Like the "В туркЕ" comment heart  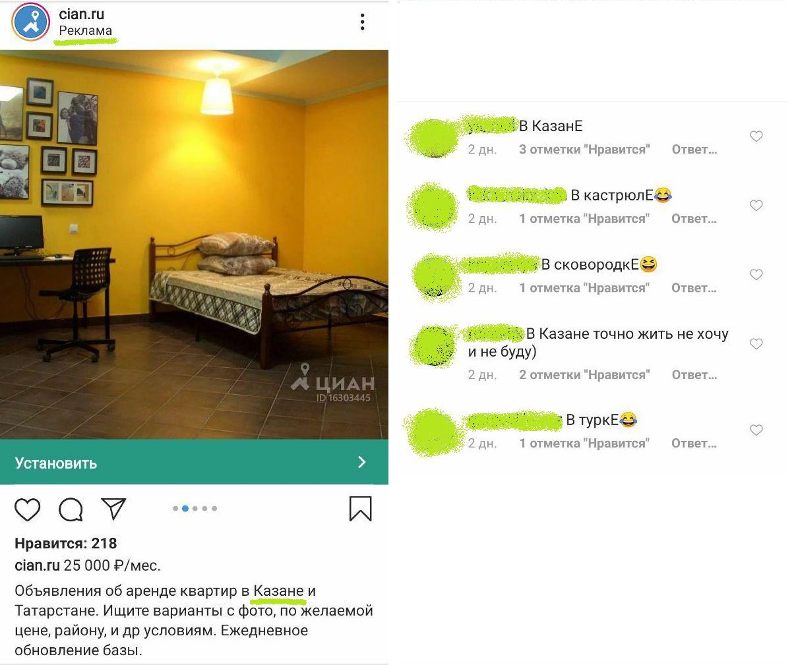[756, 430]
